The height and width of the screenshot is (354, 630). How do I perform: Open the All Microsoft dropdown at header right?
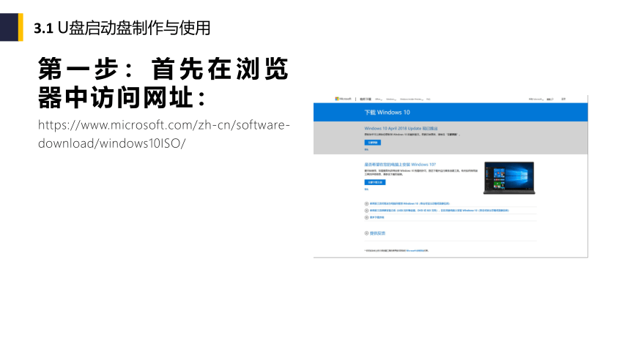(536, 99)
